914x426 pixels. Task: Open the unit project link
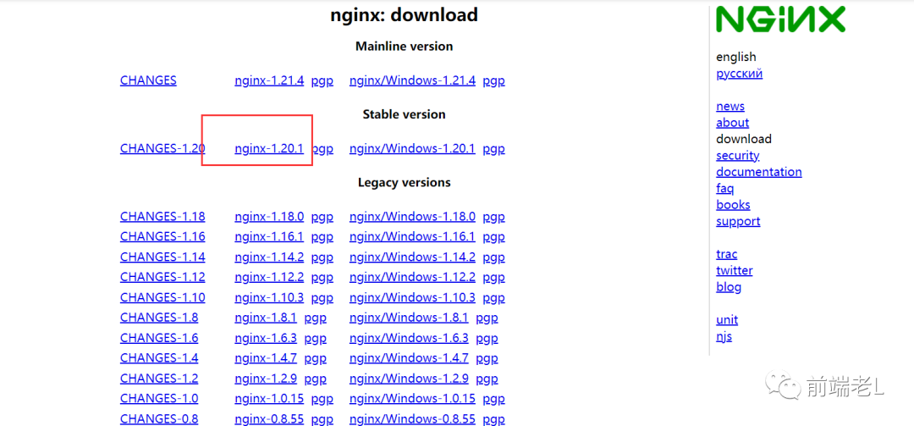(727, 320)
